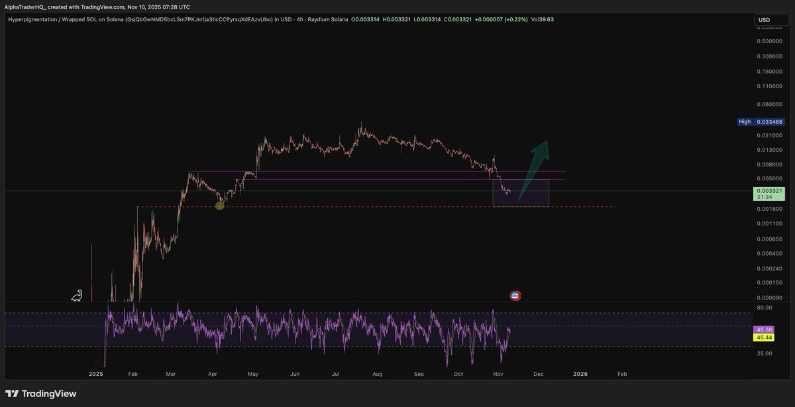Toggle the RSI 45.56 value label
Viewport: 795px width, 407px height.
763,329
